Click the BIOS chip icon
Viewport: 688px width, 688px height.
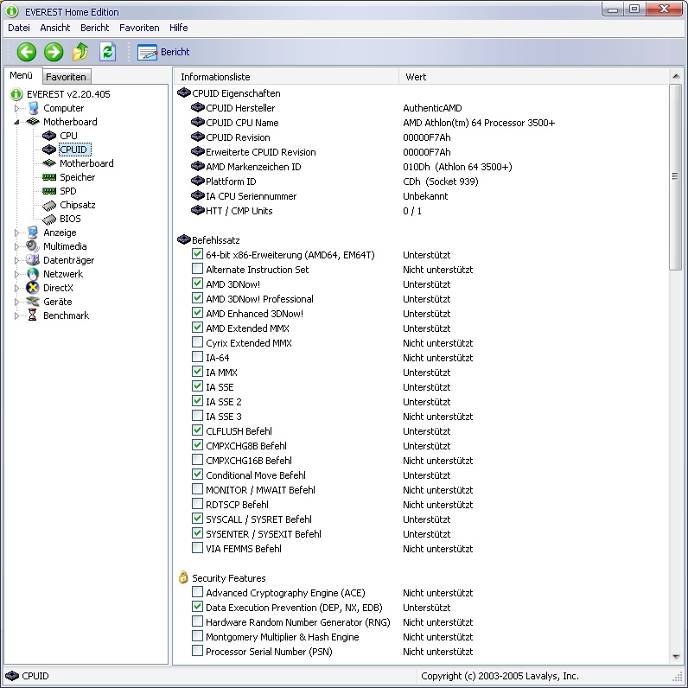49,219
